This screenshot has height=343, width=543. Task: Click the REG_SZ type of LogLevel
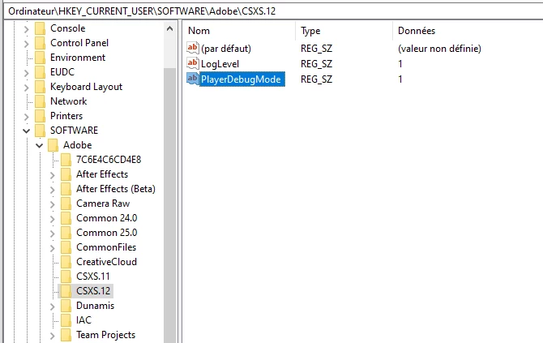[x=317, y=64]
